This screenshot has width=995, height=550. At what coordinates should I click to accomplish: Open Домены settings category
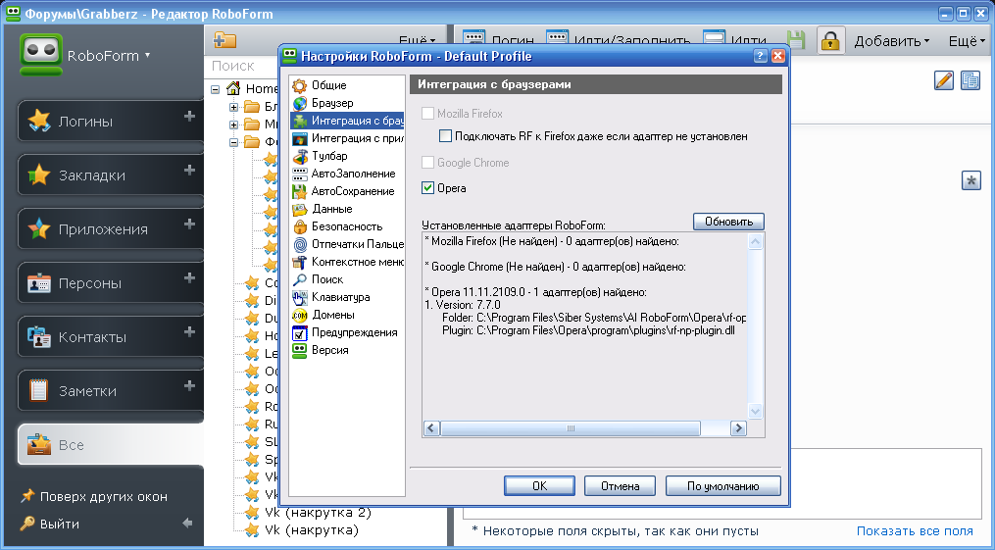tap(323, 315)
